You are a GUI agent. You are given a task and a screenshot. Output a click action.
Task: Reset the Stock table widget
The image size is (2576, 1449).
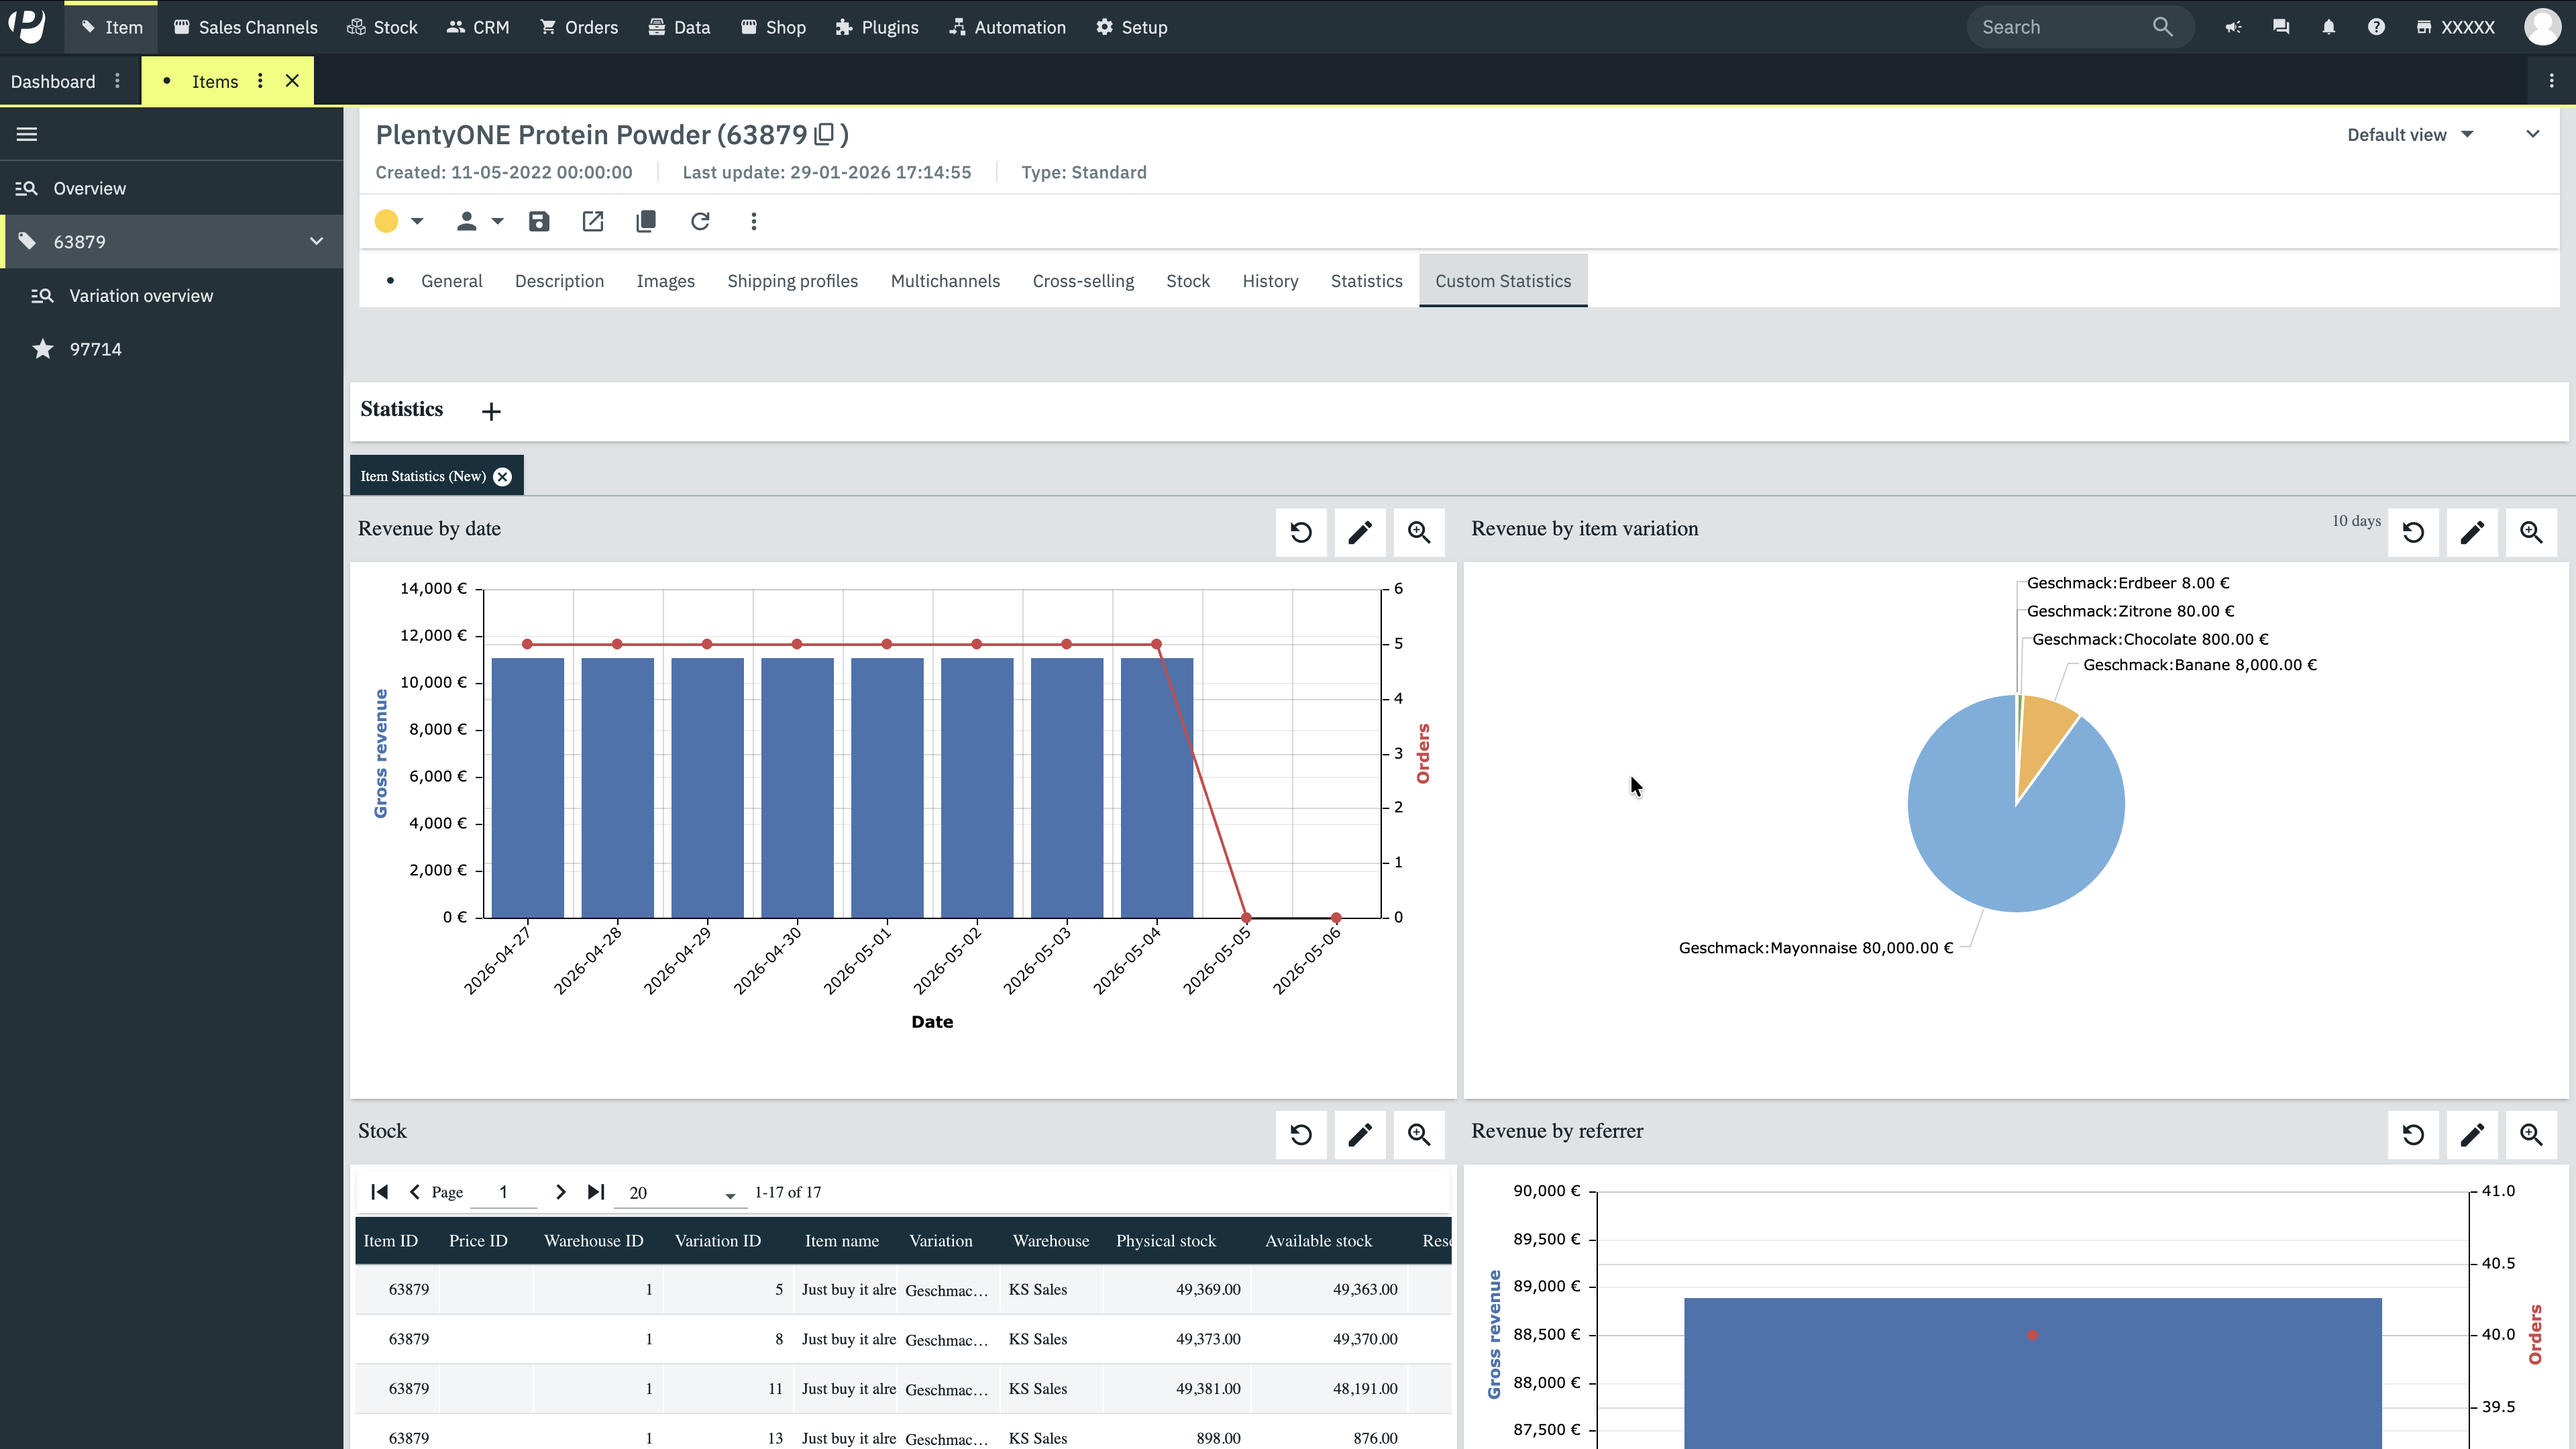point(1301,1135)
